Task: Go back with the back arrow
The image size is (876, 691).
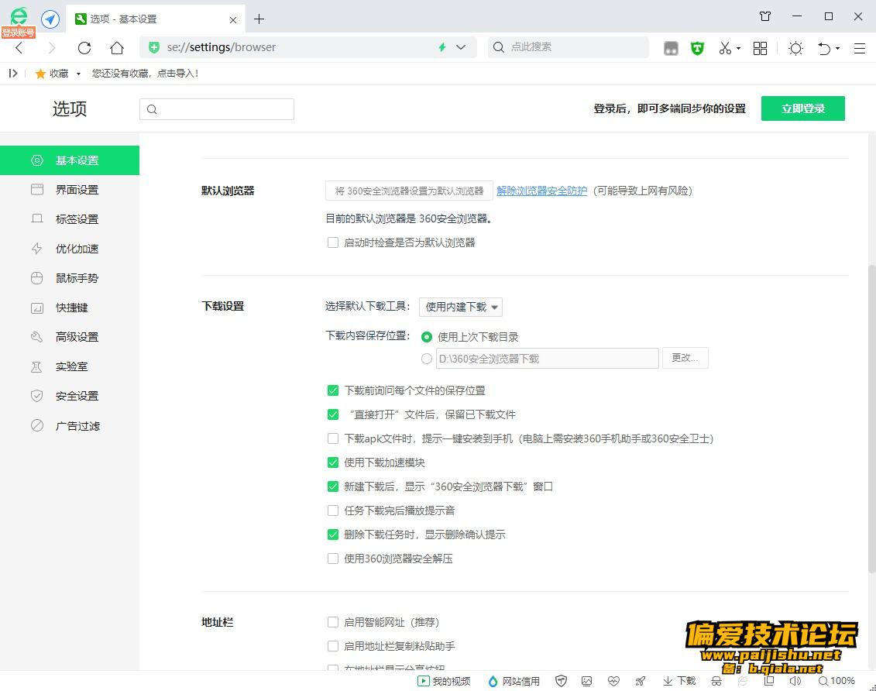Action: pos(19,48)
